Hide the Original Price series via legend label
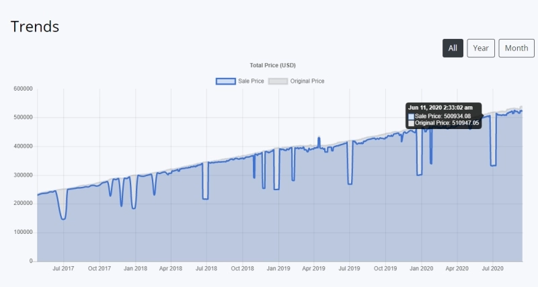This screenshot has width=538, height=287. pos(307,81)
